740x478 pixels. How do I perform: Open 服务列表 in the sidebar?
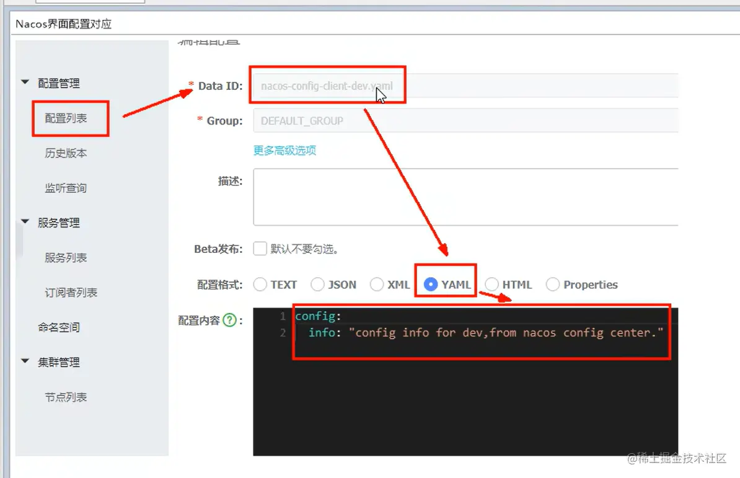click(66, 258)
